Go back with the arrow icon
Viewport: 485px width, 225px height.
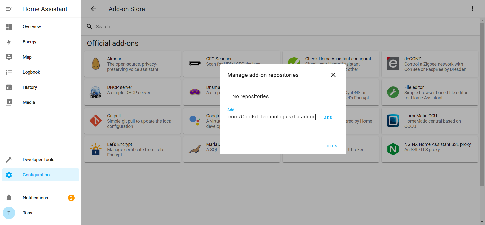click(93, 9)
